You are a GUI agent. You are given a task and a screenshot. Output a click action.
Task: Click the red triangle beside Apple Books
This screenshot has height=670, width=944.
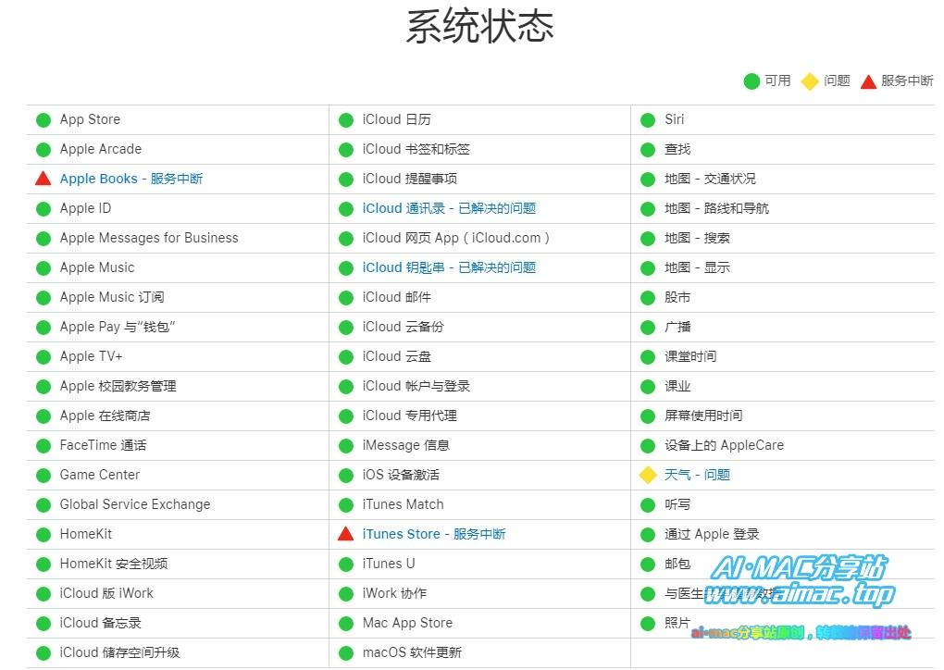click(x=43, y=179)
